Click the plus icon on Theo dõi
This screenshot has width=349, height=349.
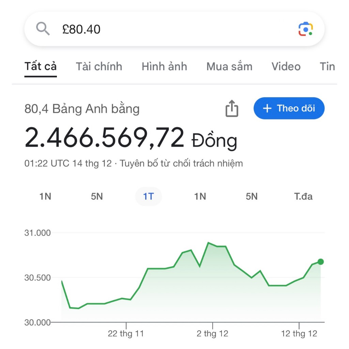pos(267,108)
